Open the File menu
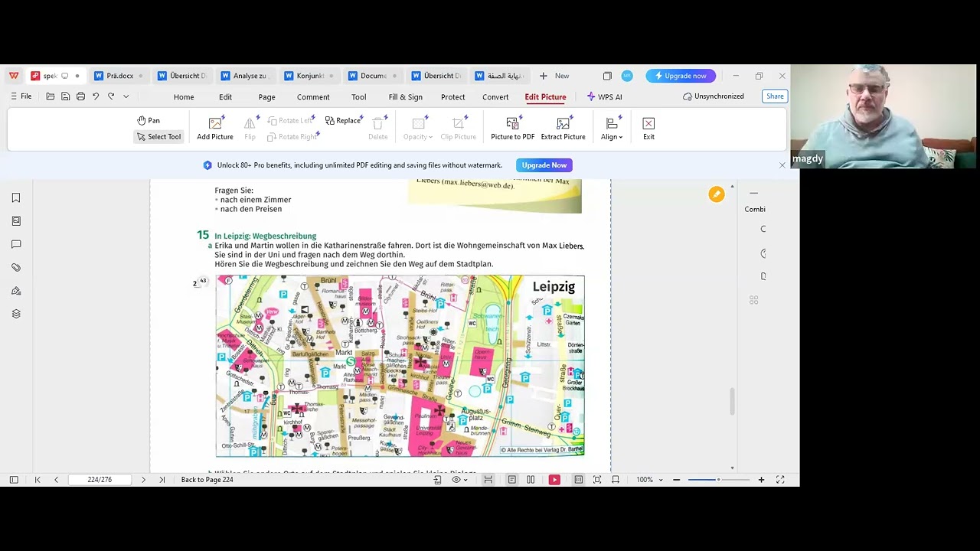Image resolution: width=980 pixels, height=551 pixels. (21, 96)
